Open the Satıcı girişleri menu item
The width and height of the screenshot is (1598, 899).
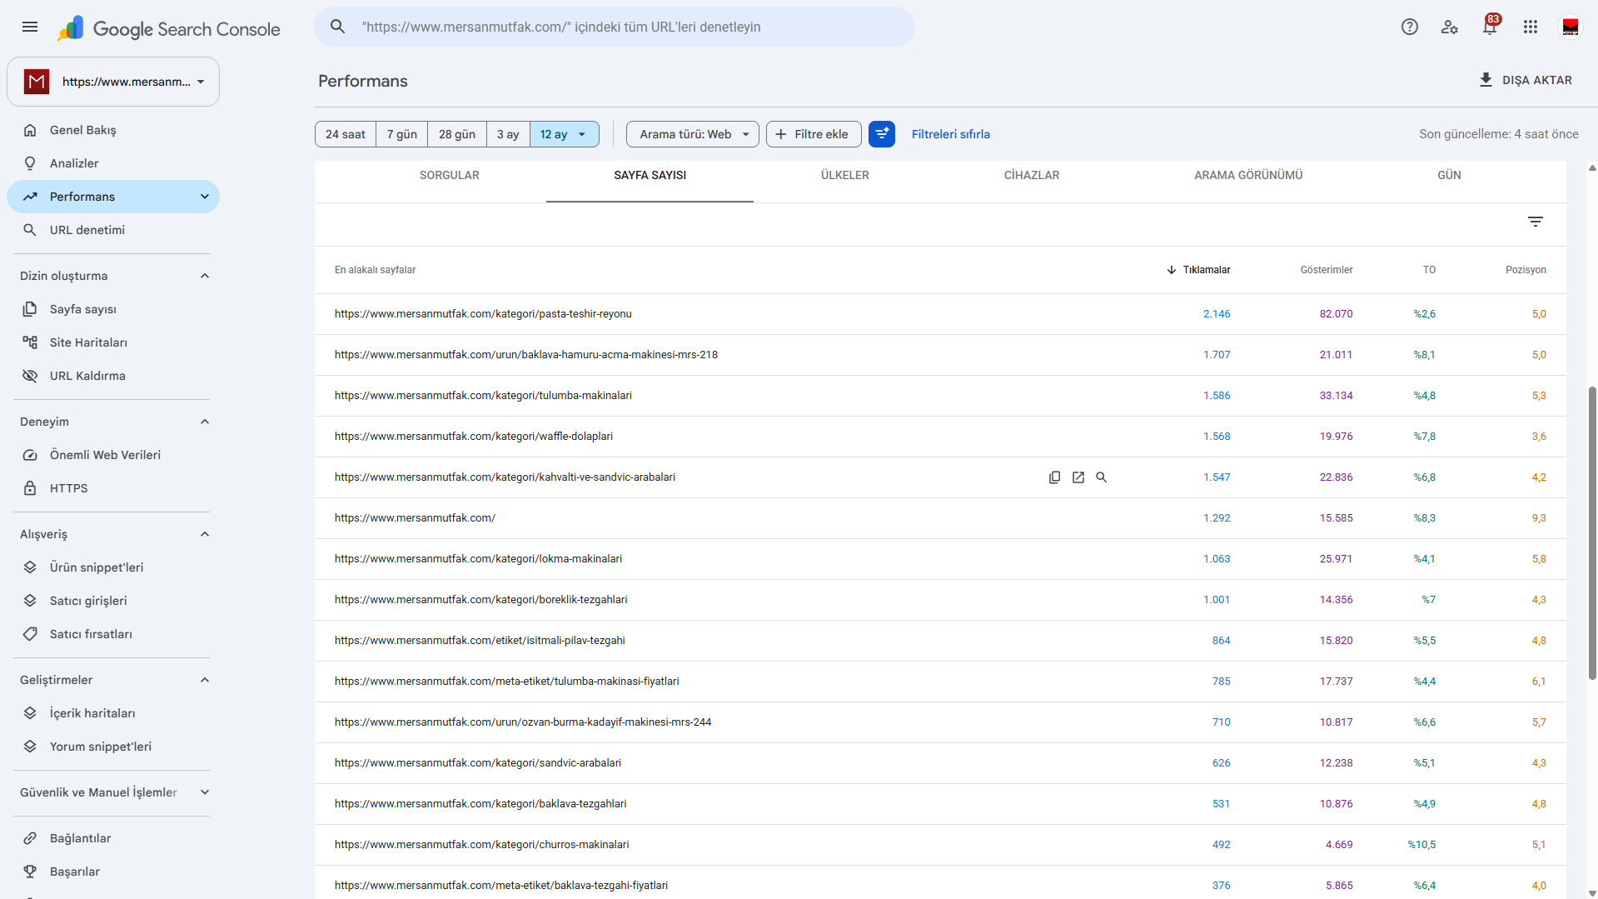click(x=112, y=601)
